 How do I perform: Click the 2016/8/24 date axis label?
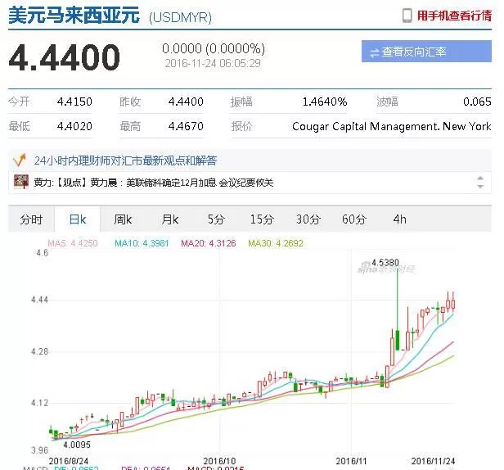coord(69,461)
